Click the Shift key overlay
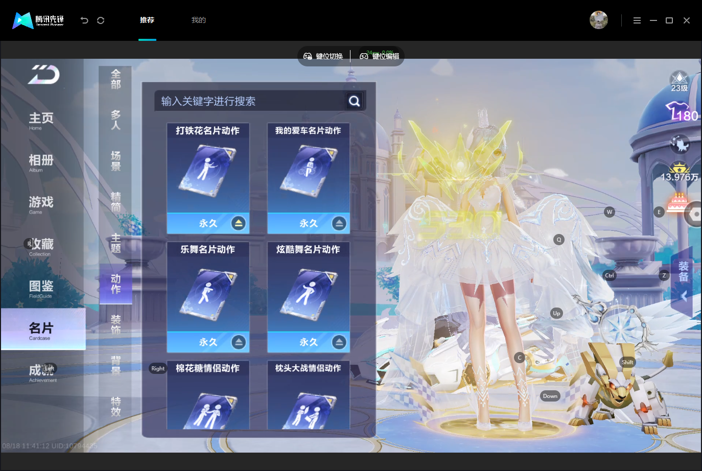 tap(627, 362)
